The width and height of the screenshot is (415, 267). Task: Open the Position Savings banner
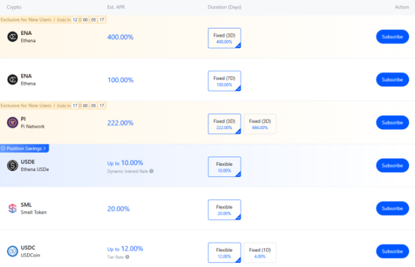pyautogui.click(x=25, y=148)
